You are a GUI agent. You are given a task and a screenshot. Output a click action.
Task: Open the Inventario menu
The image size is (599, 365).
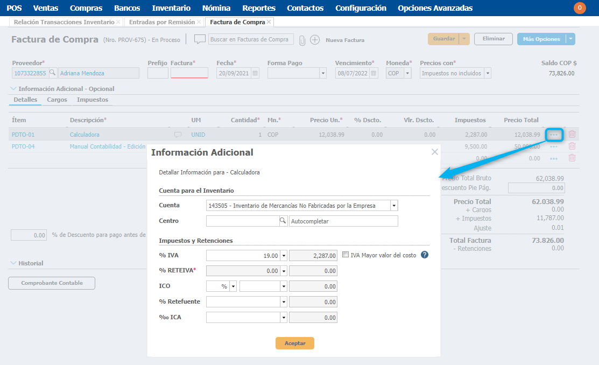pos(171,8)
